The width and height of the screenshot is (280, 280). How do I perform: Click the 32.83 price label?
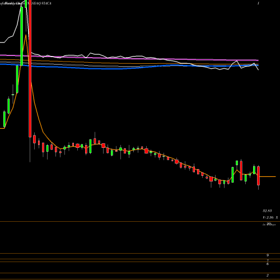[x=267, y=211]
